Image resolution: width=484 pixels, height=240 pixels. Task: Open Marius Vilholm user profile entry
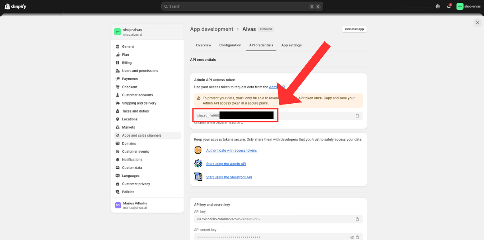pyautogui.click(x=147, y=205)
